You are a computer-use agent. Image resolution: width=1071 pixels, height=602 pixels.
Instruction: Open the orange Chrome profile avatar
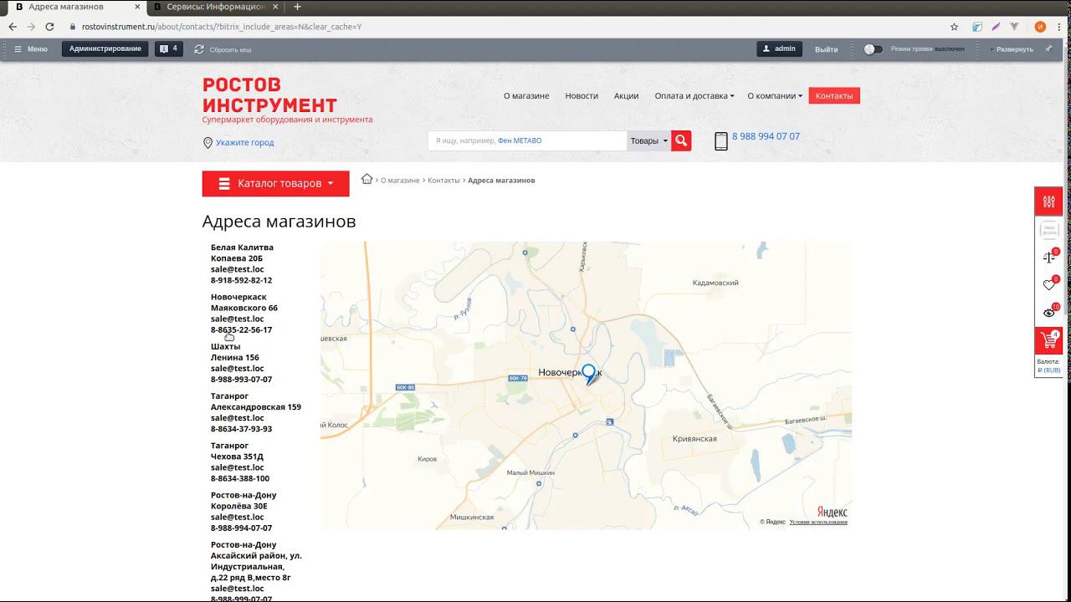pos(1040,27)
